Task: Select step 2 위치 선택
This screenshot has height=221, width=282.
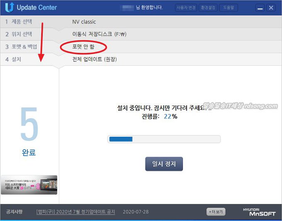Action: click(x=19, y=34)
